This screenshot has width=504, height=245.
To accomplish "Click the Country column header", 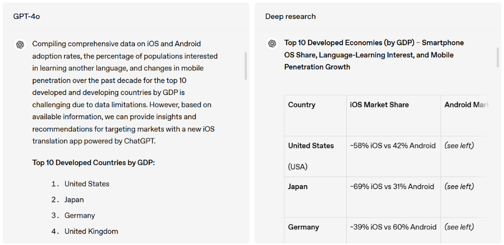I will tap(301, 105).
